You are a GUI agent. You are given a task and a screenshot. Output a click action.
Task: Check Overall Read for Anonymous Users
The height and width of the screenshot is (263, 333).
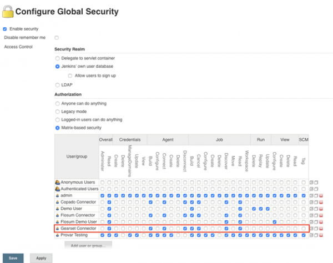pyautogui.click(x=109, y=183)
